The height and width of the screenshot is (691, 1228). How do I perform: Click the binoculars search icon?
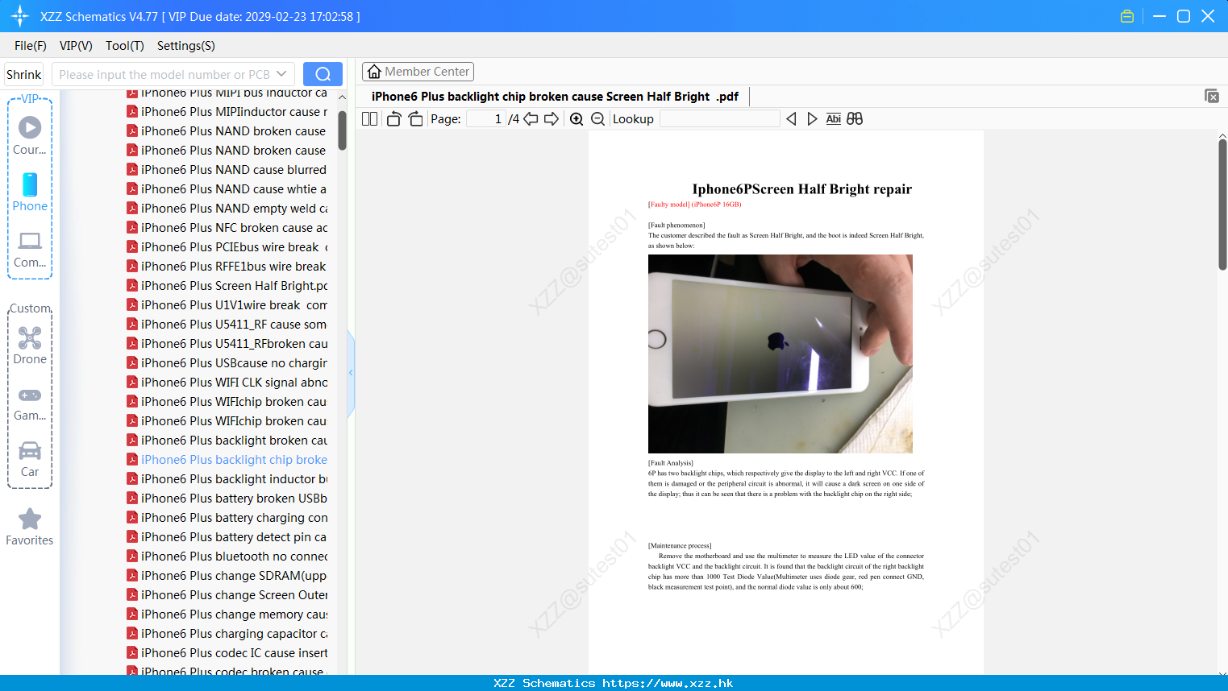[x=855, y=119]
